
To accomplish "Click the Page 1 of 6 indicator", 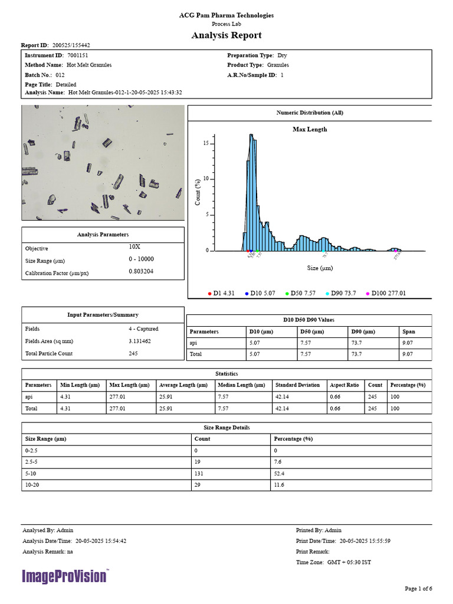I will [x=418, y=588].
